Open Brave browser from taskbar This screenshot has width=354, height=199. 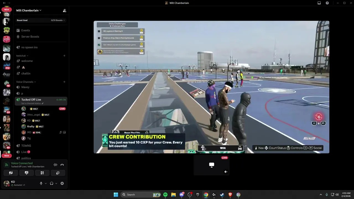coord(230,195)
